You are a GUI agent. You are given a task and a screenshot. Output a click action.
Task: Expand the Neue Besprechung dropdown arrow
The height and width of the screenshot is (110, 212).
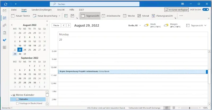point(59,16)
